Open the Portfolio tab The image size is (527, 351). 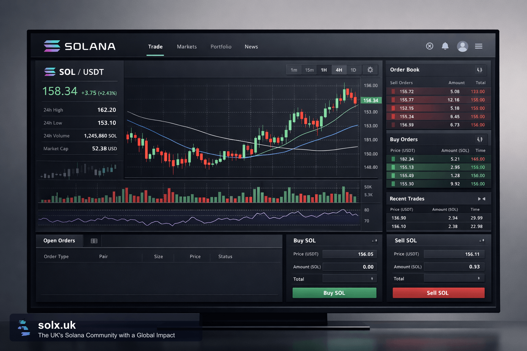[221, 47]
